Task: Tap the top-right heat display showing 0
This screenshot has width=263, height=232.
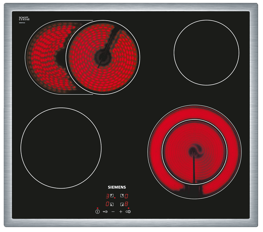Action: [126, 196]
